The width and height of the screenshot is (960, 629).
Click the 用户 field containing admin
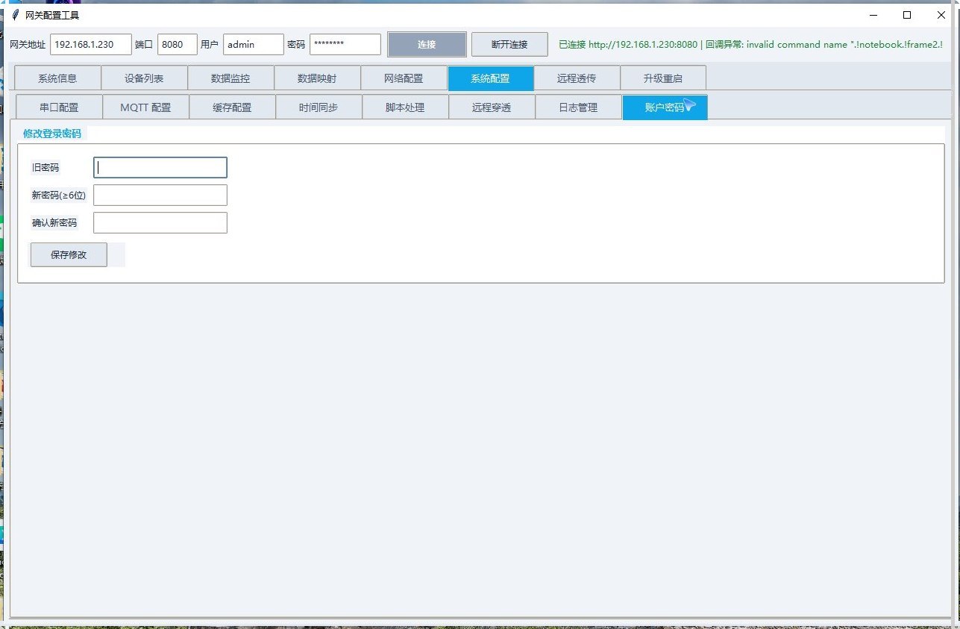(254, 45)
